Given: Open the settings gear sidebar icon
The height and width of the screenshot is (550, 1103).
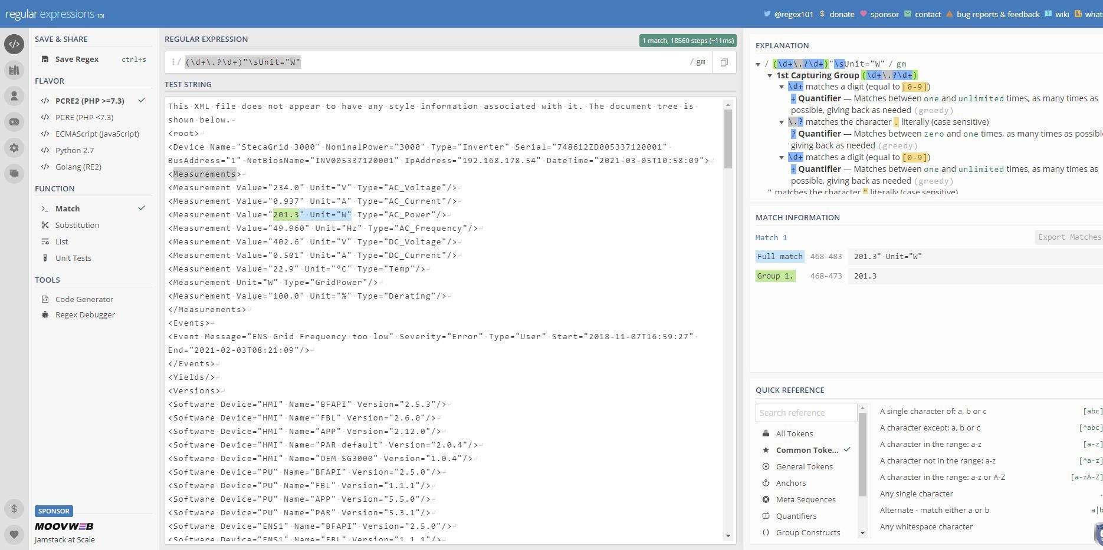Looking at the screenshot, I should tap(14, 148).
